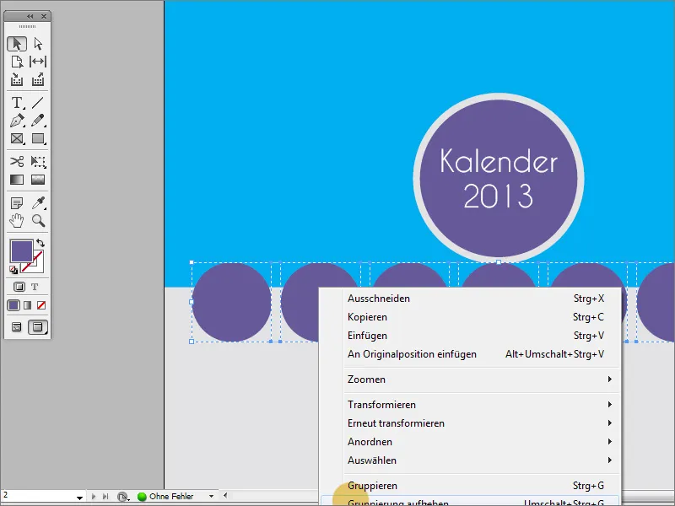Go to next page arrow
Screen dimensions: 675x506
[x=94, y=497]
